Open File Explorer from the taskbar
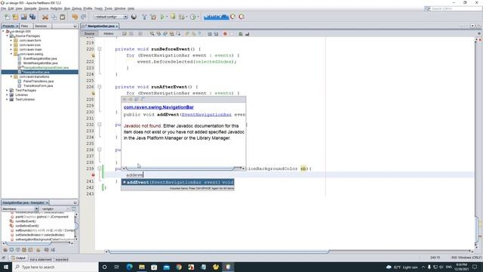Image resolution: width=483 pixels, height=272 pixels. click(x=142, y=267)
